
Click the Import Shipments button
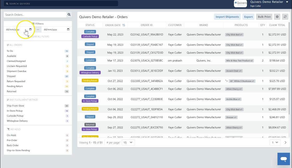pos(227,17)
